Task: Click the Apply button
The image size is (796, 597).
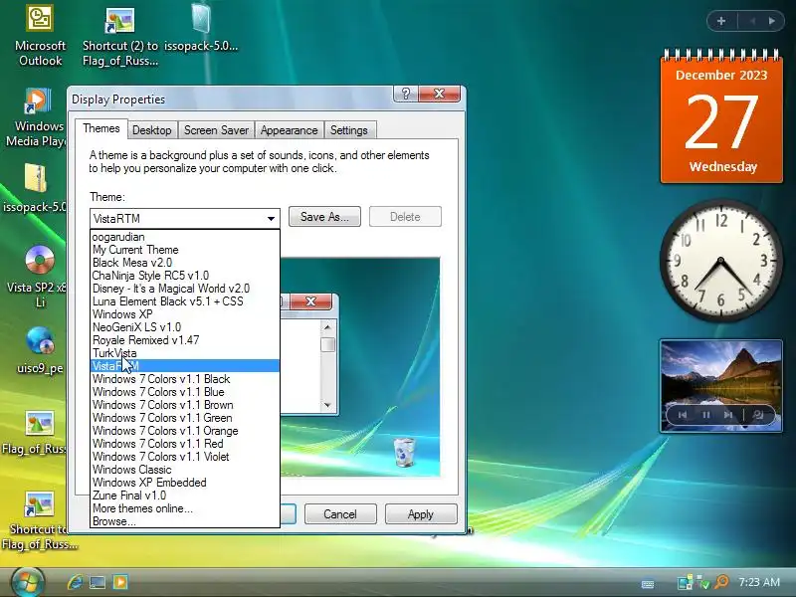Action: point(421,514)
